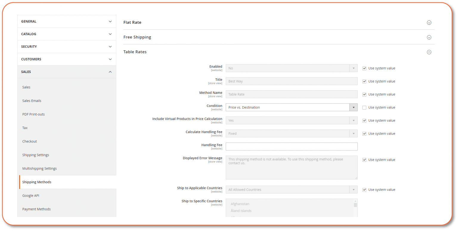
Task: Click the Ship to Applicable Countries dropdown arrow
Action: pyautogui.click(x=354, y=190)
